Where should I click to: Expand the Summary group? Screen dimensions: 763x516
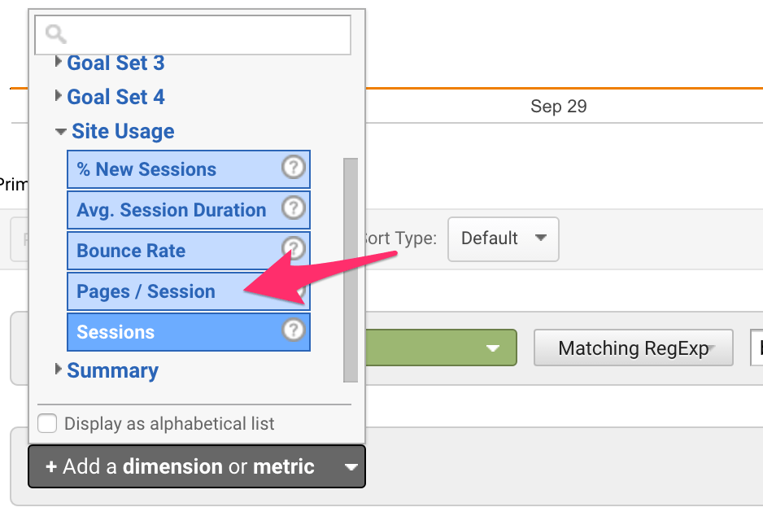pyautogui.click(x=107, y=370)
